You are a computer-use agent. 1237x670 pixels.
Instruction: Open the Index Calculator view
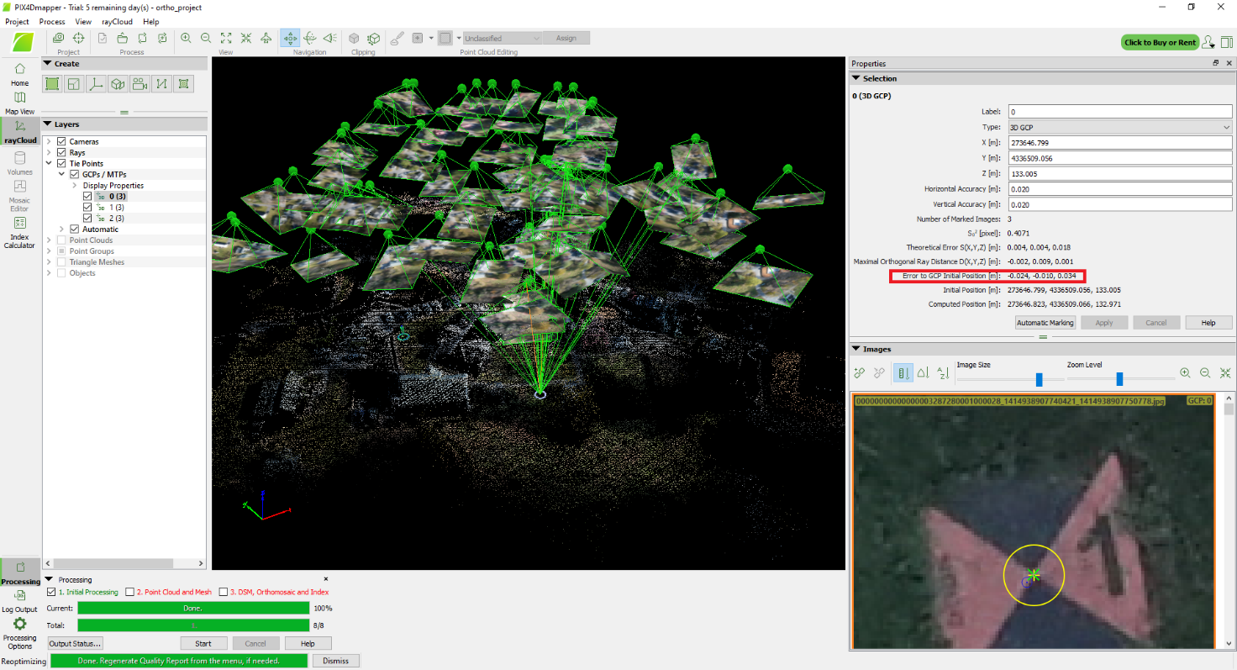point(19,231)
